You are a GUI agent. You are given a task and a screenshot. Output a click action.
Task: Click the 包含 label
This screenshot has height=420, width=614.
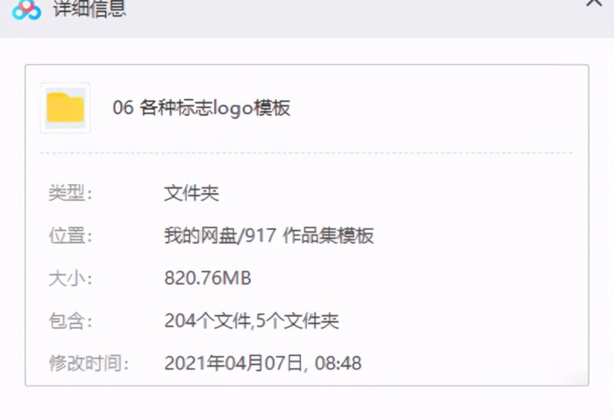point(70,321)
